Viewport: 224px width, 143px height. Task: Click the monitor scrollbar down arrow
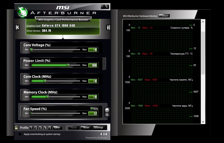[203, 122]
